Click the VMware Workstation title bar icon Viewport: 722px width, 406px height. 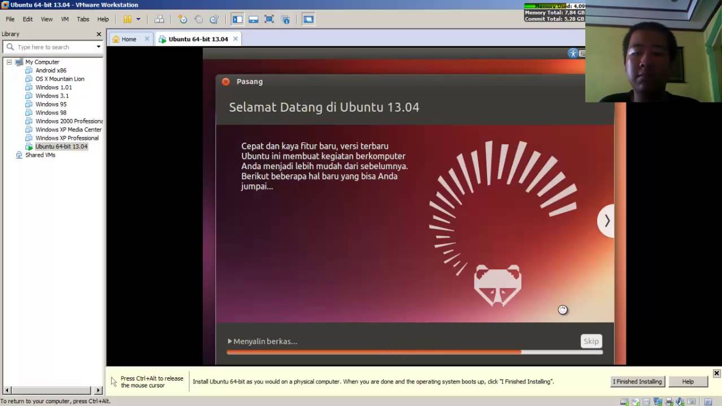5,5
